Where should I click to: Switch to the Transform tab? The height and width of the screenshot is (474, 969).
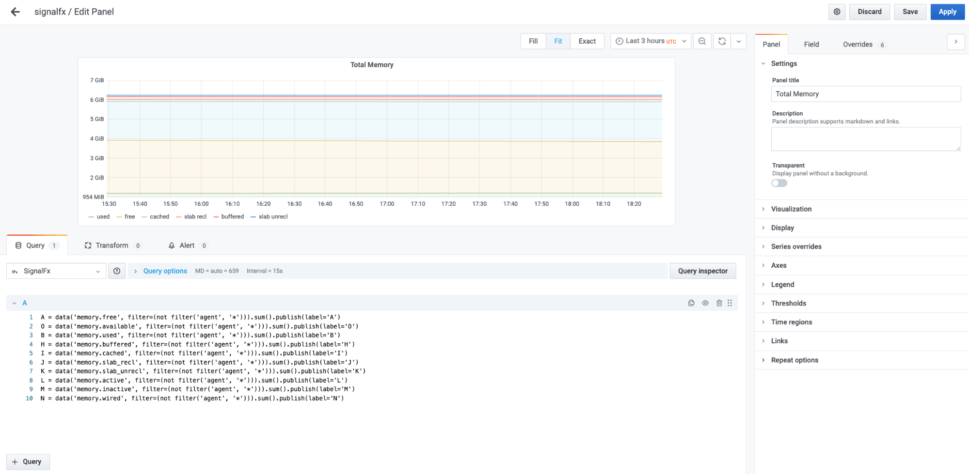tap(112, 245)
